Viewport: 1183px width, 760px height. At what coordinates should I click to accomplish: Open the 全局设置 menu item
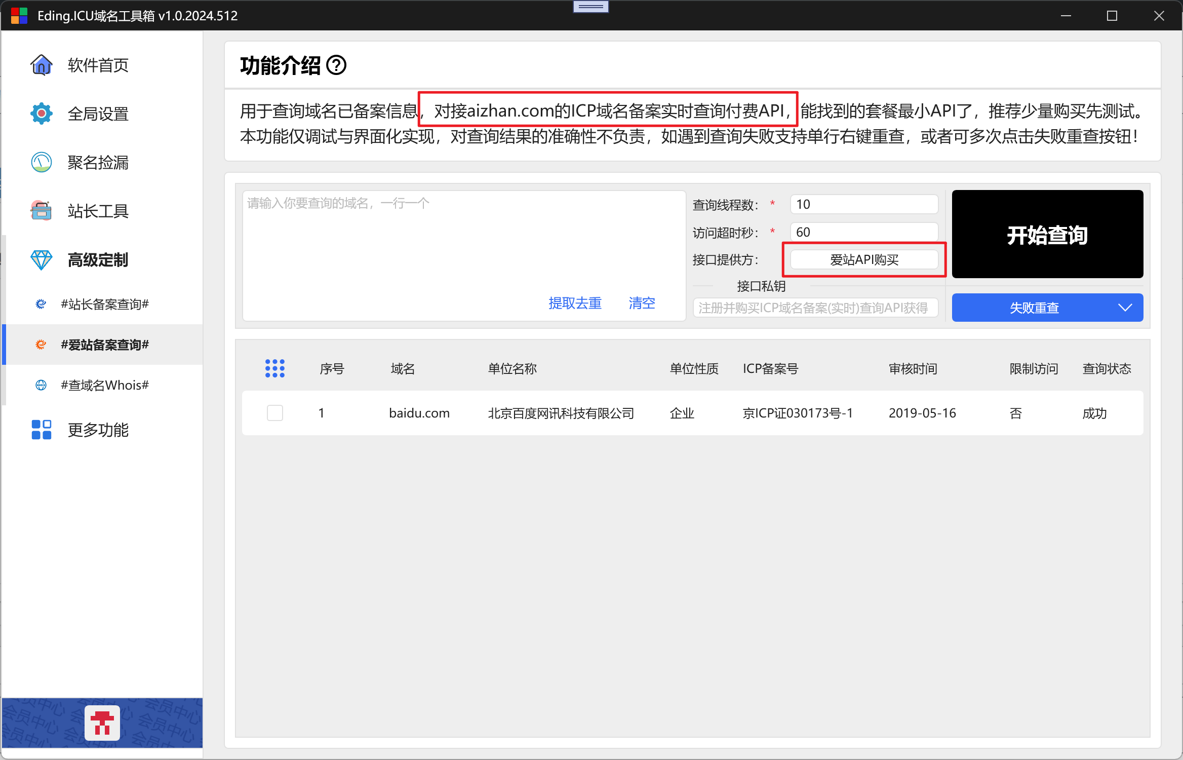102,113
